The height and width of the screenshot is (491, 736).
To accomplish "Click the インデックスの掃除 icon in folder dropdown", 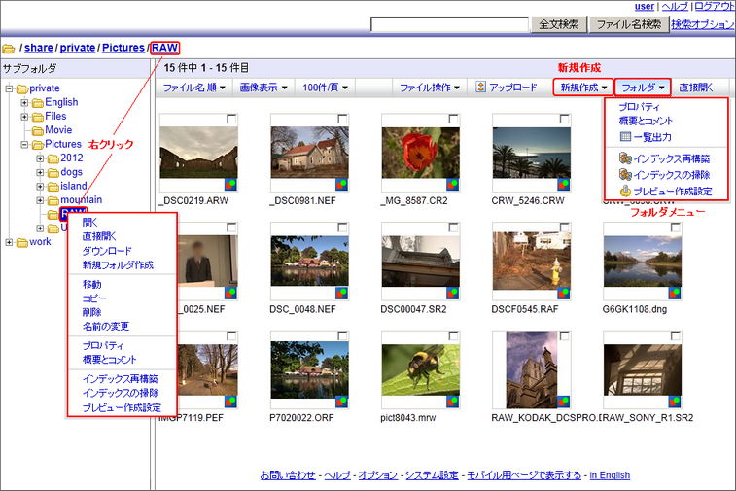I will [625, 175].
